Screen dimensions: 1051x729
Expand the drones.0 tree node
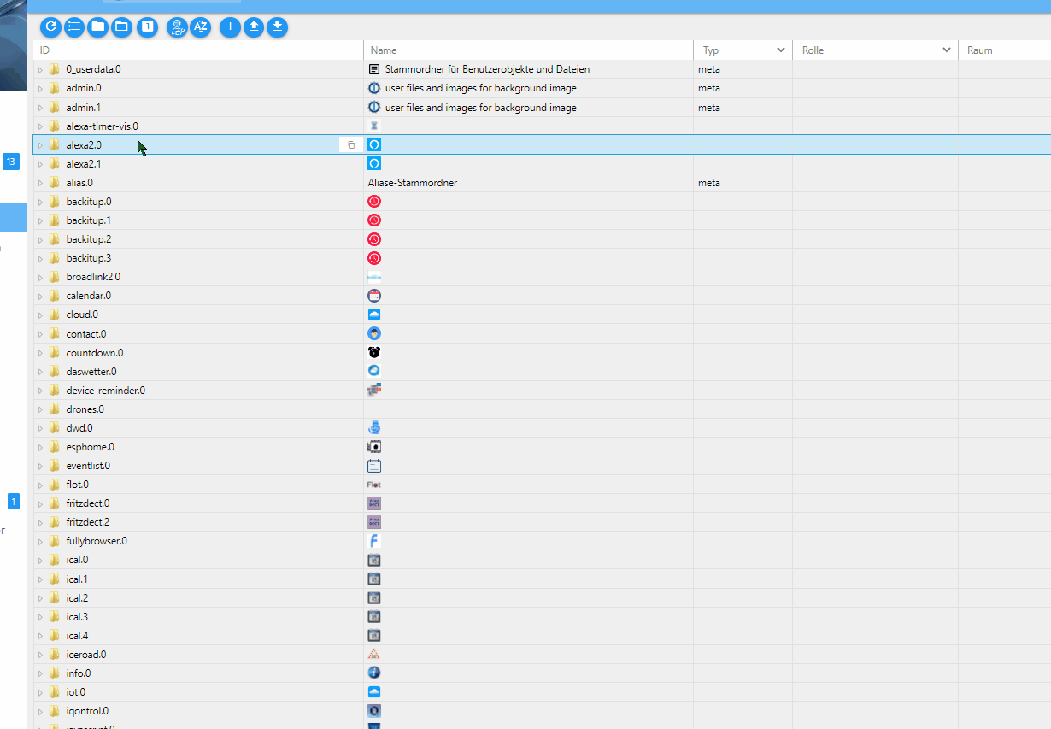coord(40,409)
